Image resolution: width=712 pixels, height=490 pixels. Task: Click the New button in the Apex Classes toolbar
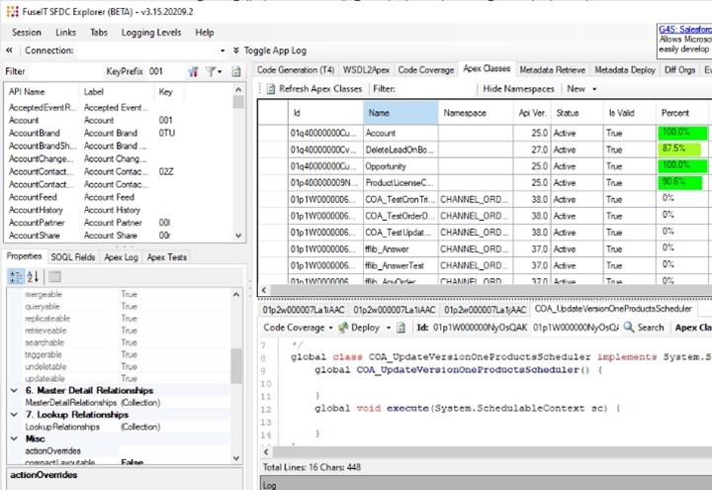point(576,89)
